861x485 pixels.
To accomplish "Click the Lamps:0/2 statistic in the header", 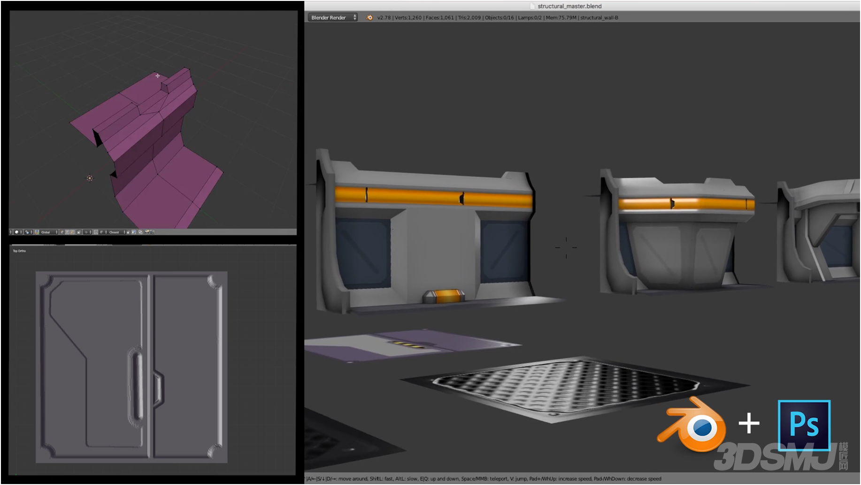I will point(530,17).
